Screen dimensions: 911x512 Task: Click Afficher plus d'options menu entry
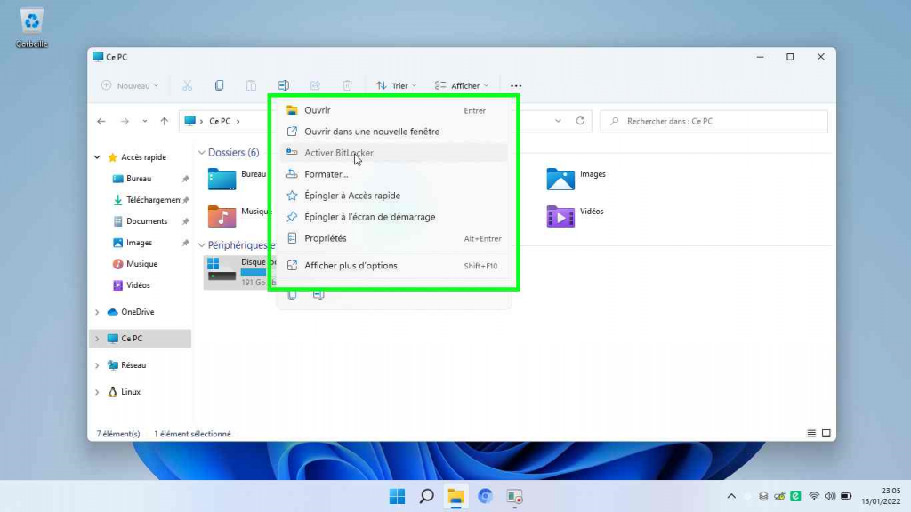[351, 266]
